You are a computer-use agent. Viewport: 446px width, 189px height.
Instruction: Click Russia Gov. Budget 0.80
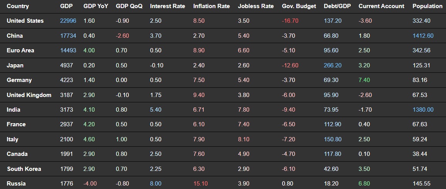287,184
